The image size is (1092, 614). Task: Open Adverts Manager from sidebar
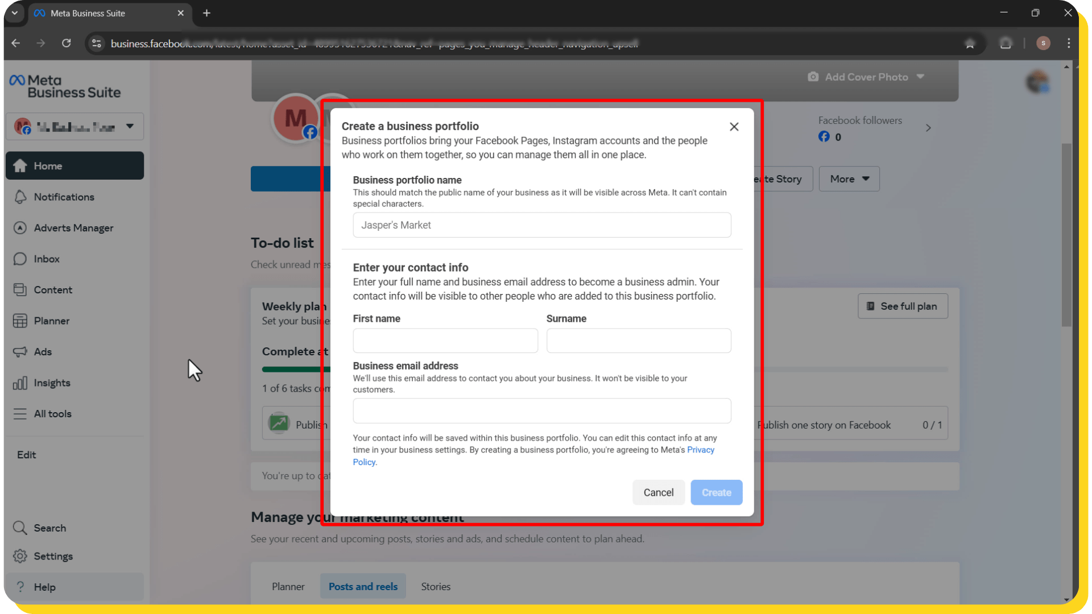(x=73, y=228)
